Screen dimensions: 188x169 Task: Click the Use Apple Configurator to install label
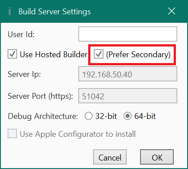78,134
